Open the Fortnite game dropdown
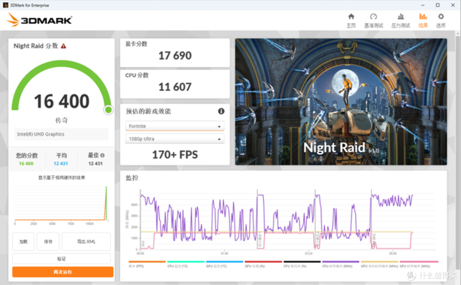 175,126
